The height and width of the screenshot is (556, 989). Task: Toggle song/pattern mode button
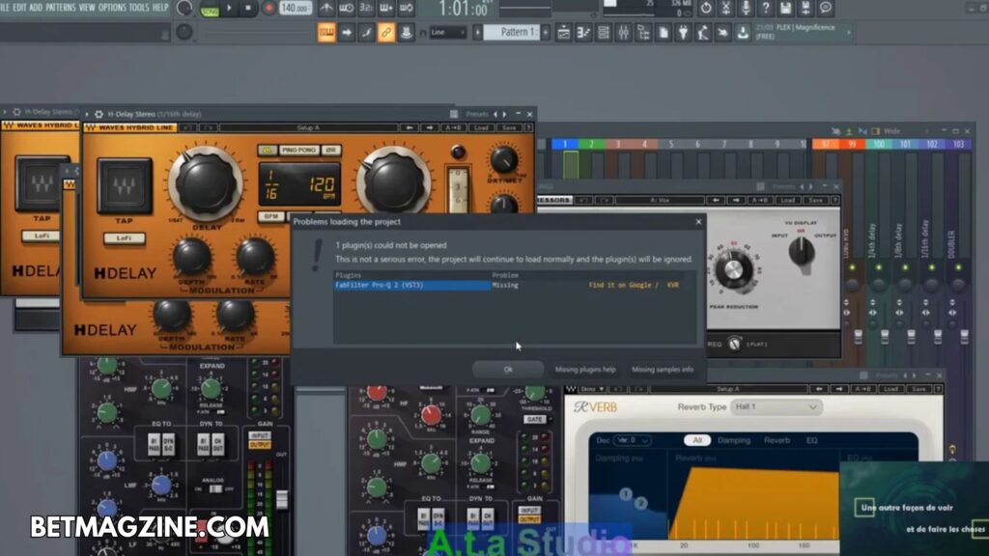(x=210, y=10)
